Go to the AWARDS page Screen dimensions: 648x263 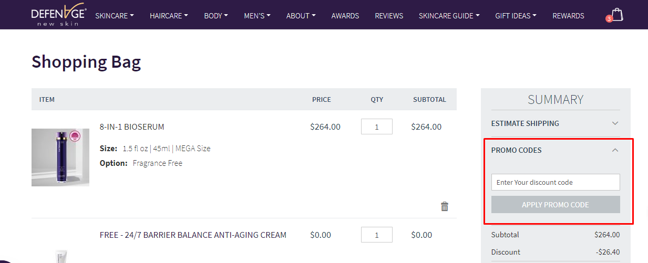pyautogui.click(x=345, y=16)
